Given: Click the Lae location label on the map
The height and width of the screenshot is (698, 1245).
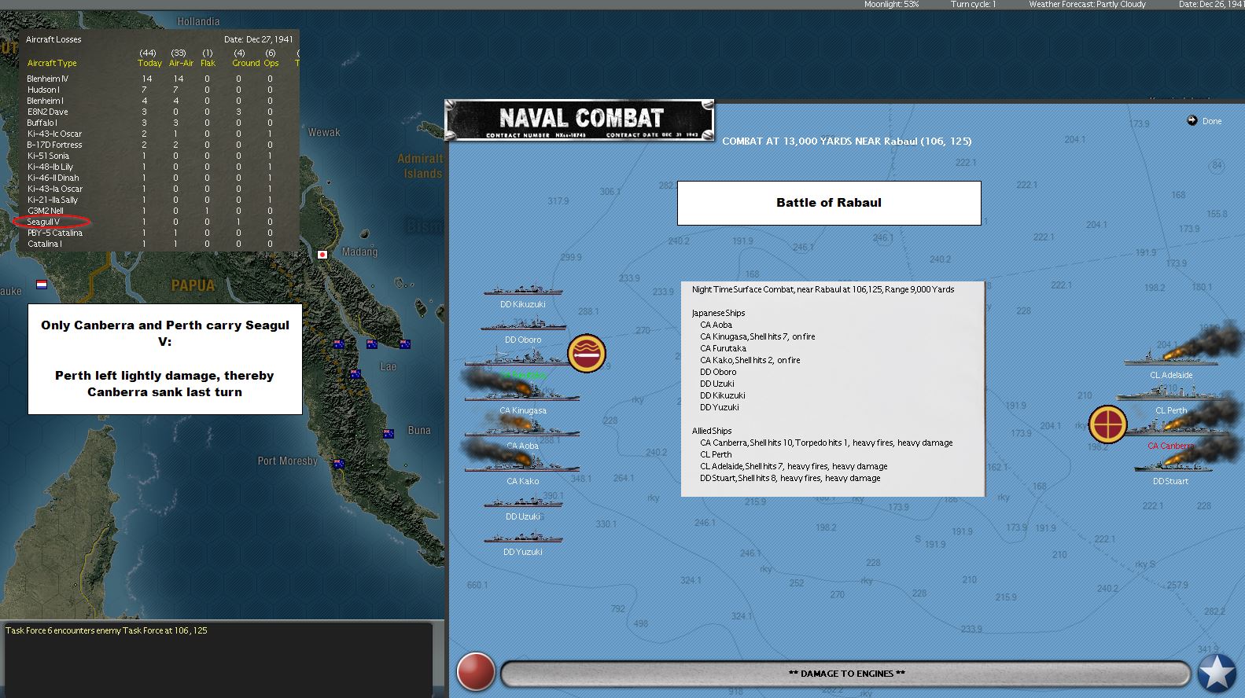Looking at the screenshot, I should point(388,366).
